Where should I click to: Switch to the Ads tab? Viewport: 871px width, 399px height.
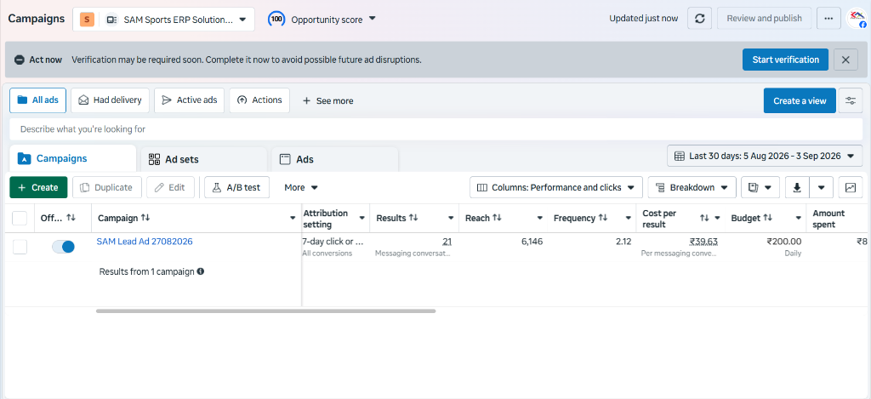335,159
